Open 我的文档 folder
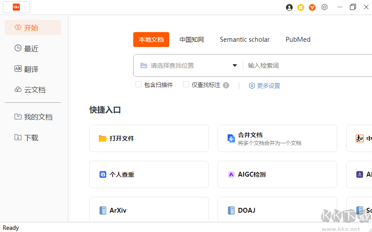This screenshot has width=372, height=232. pyautogui.click(x=33, y=117)
